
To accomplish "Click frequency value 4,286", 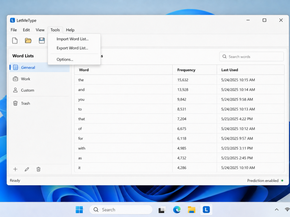I will pyautogui.click(x=182, y=168).
